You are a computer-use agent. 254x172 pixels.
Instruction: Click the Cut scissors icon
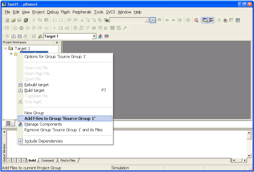(x=34, y=20)
